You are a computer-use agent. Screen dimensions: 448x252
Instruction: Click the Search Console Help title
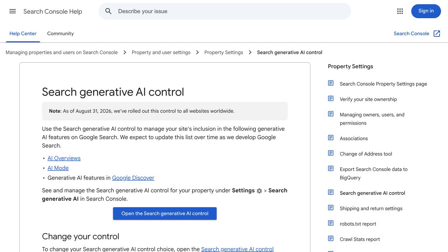tap(53, 12)
